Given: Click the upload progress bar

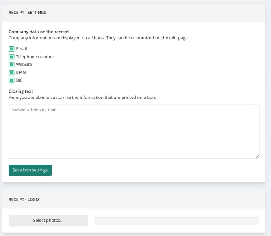Looking at the screenshot, I should (176, 221).
